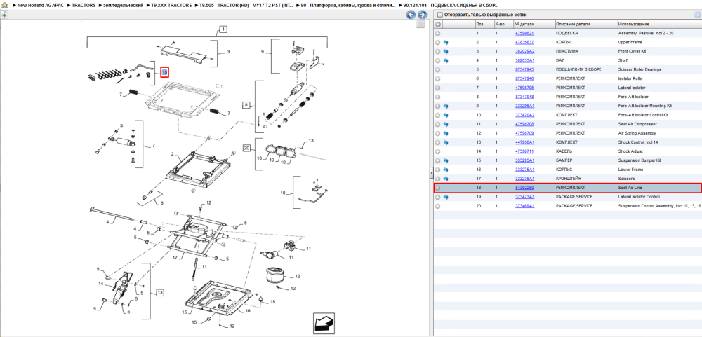
Task: Sort by the К-во column header
Action: (503, 24)
